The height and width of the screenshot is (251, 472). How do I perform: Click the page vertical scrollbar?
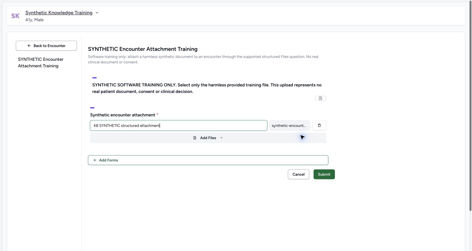point(470,106)
